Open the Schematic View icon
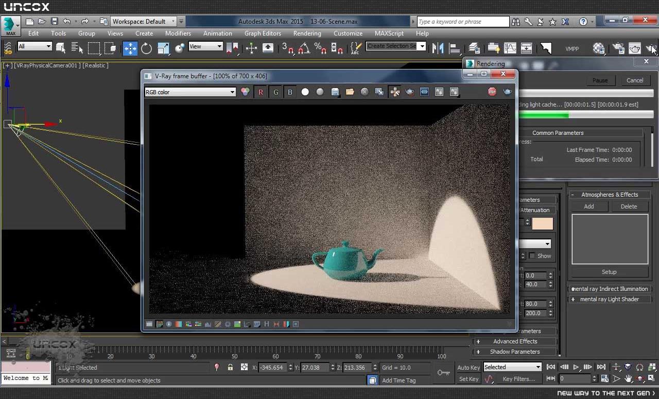The height and width of the screenshot is (399, 659). pos(526,48)
